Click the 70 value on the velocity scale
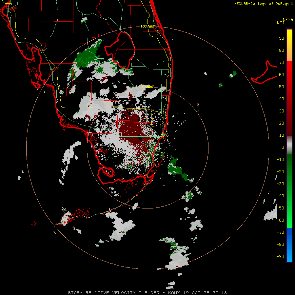 (282, 63)
